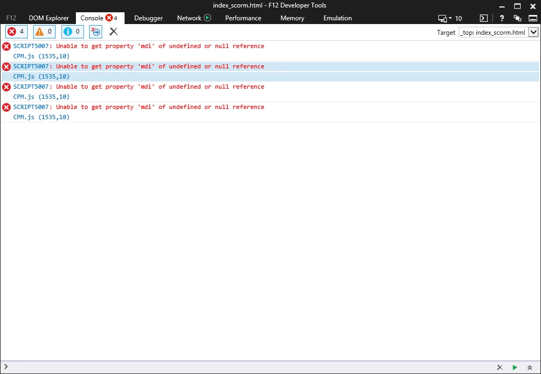
Task: Toggle the warnings filter showing 0
Action: pyautogui.click(x=44, y=32)
